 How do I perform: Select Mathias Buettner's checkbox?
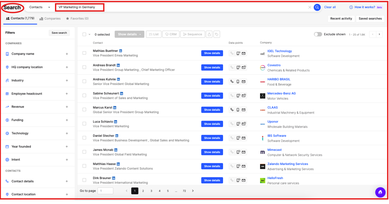click(x=84, y=53)
